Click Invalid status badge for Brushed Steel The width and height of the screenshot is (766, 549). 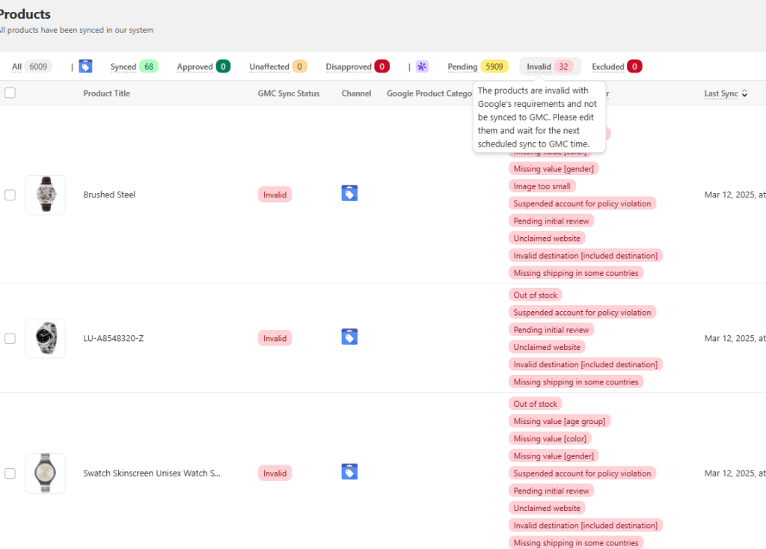(x=275, y=195)
